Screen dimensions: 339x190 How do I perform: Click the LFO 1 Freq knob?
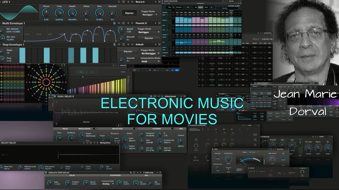click(x=59, y=12)
